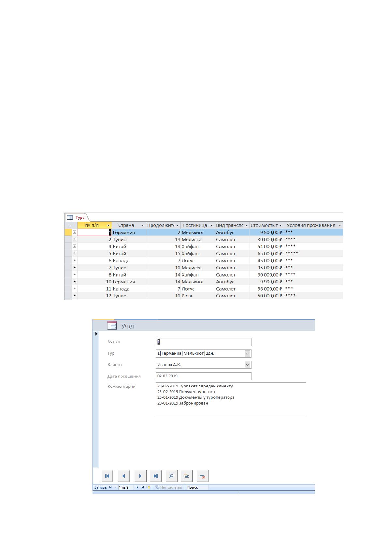Screen dimensions: 388x549
Task: Click the Комментарий text area
Action: coord(231,399)
